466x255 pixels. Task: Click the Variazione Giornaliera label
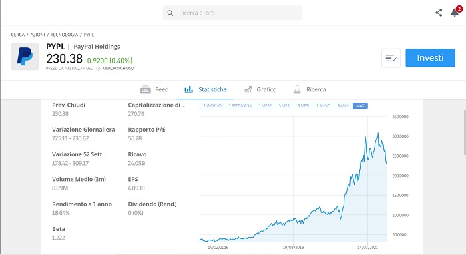pyautogui.click(x=83, y=130)
